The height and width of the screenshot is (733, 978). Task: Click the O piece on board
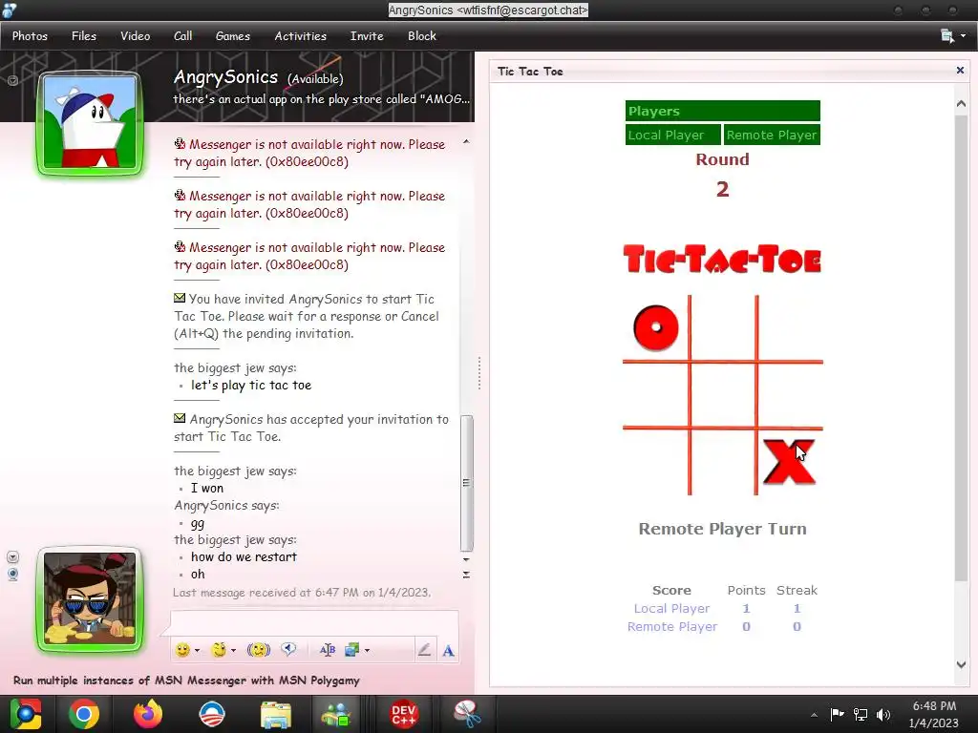tap(655, 328)
